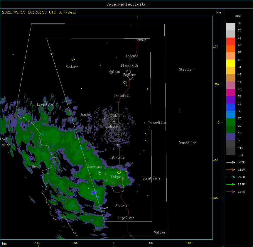Image resolution: width=253 pixels, height=247 pixels.
Task: Select the yellow diamond marker above RockyMH
Action: pyautogui.click(x=73, y=60)
